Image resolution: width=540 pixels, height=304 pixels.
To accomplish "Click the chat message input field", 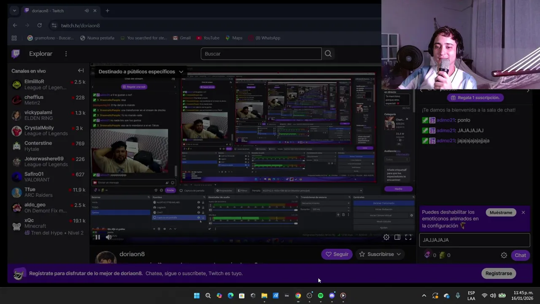I will click(475, 240).
